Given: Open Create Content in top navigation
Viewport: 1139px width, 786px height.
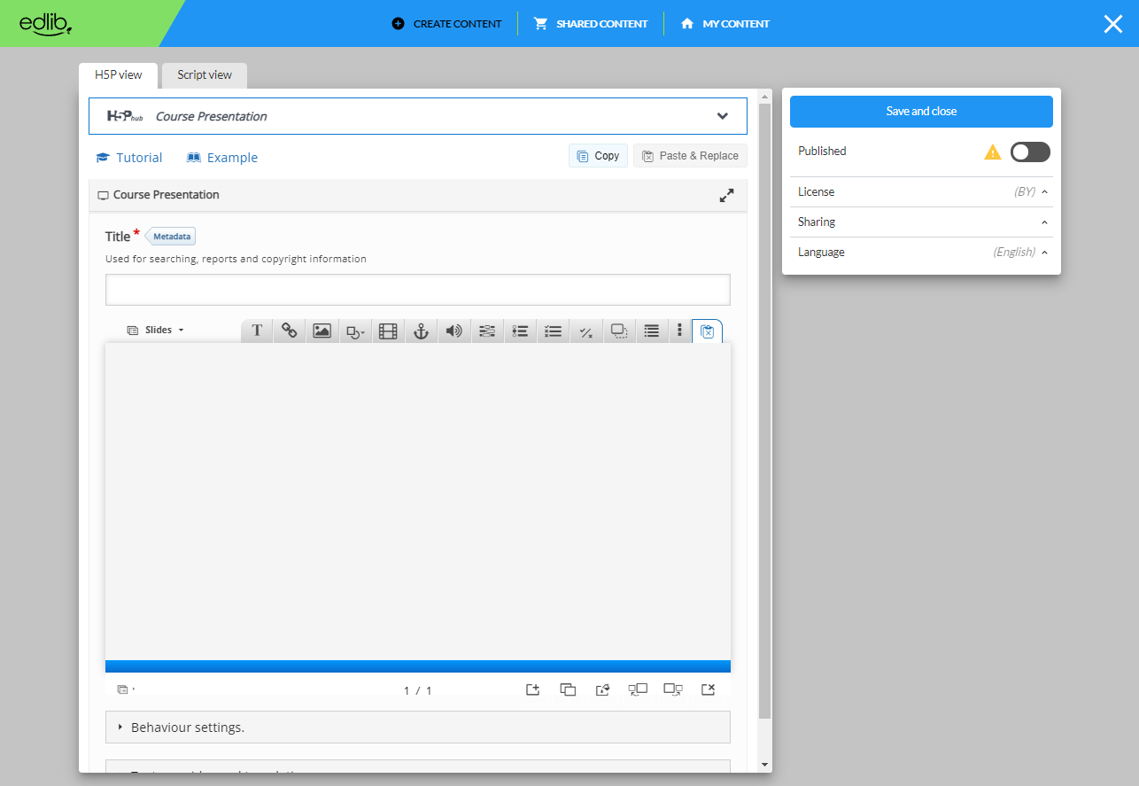Looking at the screenshot, I should click(x=446, y=24).
